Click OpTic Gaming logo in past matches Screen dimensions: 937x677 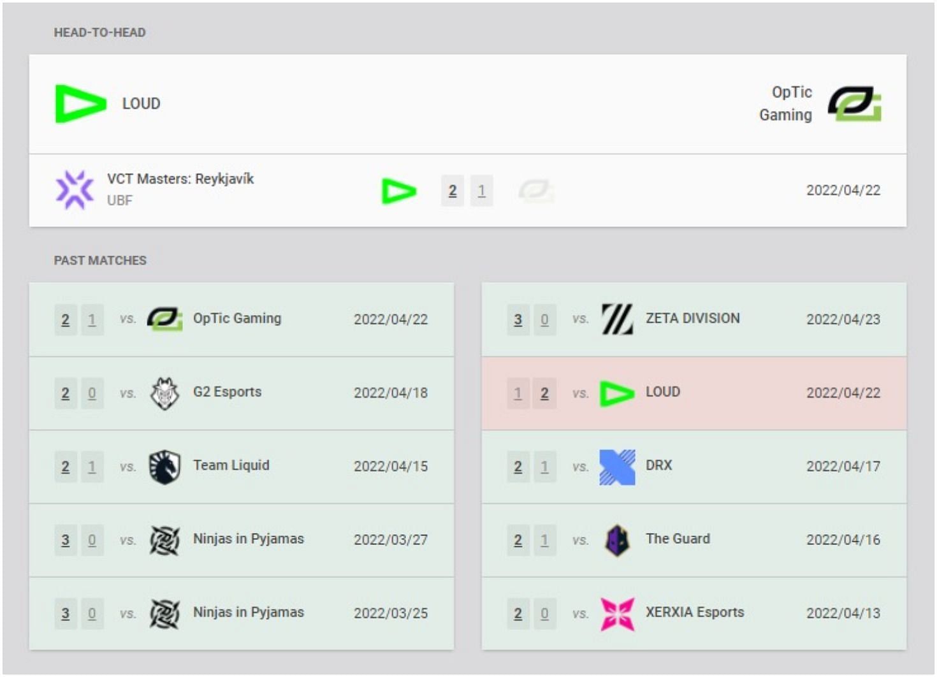click(164, 319)
